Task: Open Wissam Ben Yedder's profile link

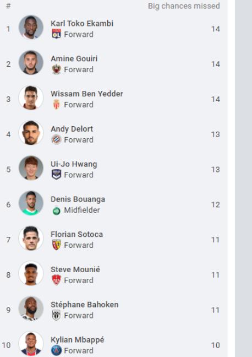Action: 86,94
